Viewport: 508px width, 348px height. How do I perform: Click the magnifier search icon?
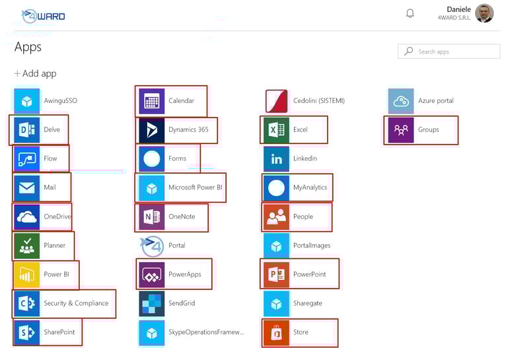click(408, 51)
